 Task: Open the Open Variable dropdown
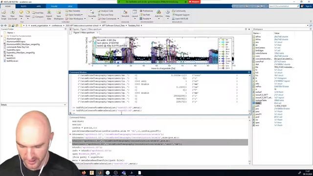(74, 15)
